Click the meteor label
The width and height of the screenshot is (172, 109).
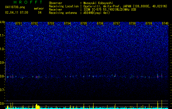39,8
